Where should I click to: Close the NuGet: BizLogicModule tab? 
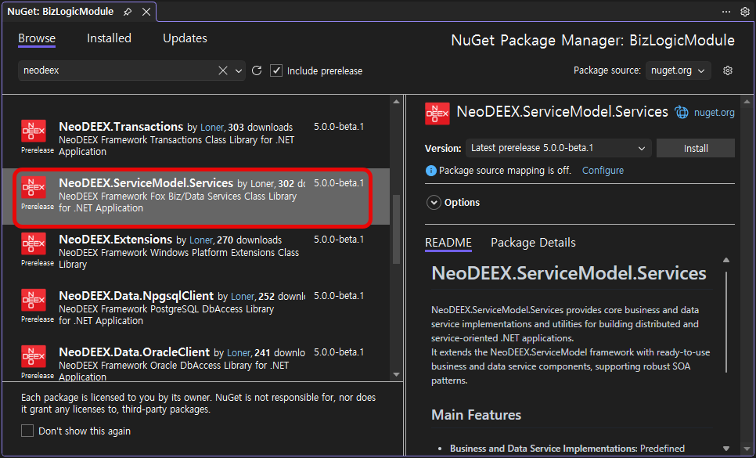[146, 12]
